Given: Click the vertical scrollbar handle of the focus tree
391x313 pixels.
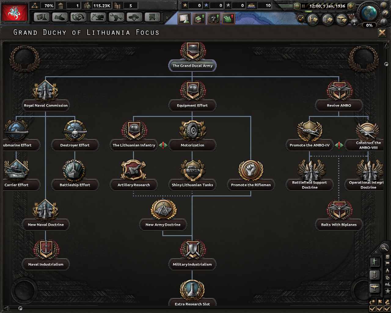Looking at the screenshot, I should [x=386, y=64].
